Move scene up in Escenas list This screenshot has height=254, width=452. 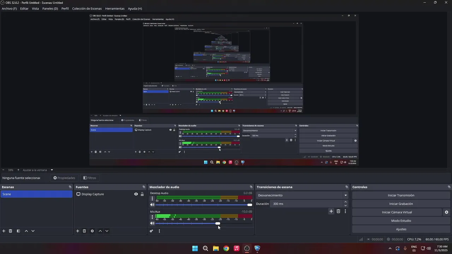(26, 231)
